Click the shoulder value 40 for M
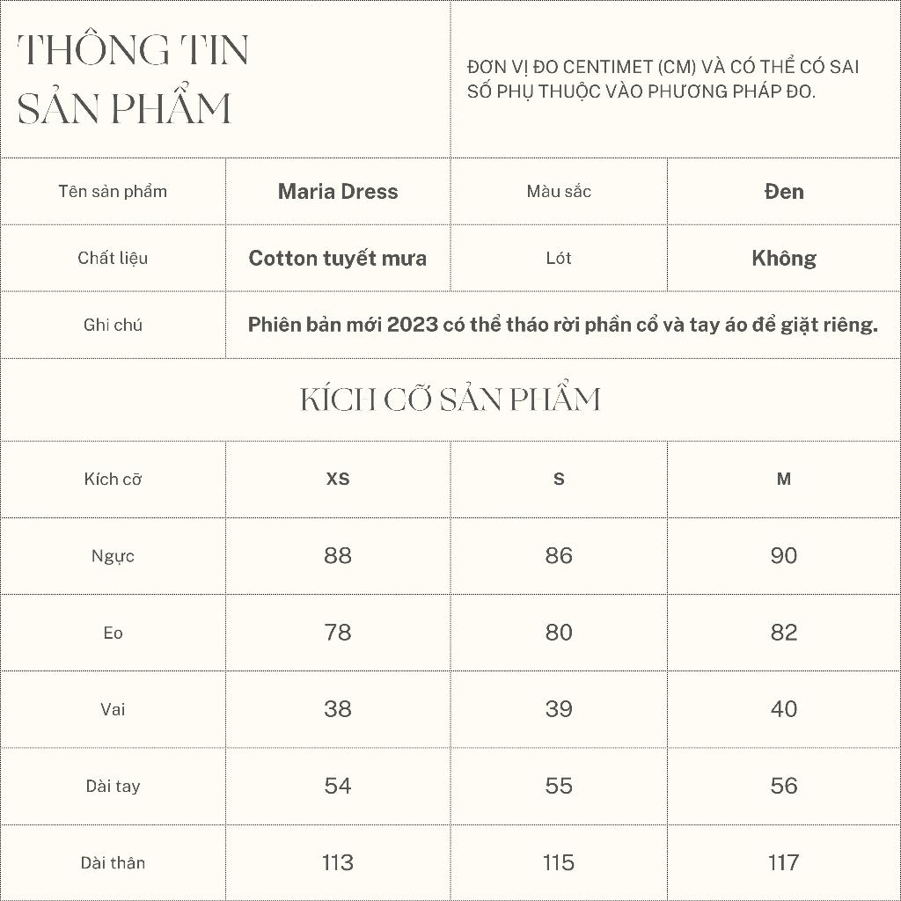Image resolution: width=901 pixels, height=901 pixels. pos(784,709)
